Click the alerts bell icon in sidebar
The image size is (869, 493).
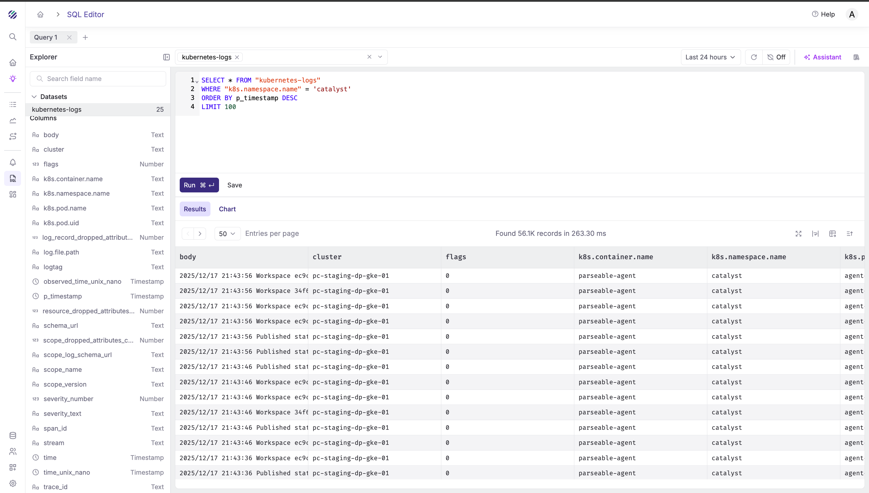coord(13,163)
